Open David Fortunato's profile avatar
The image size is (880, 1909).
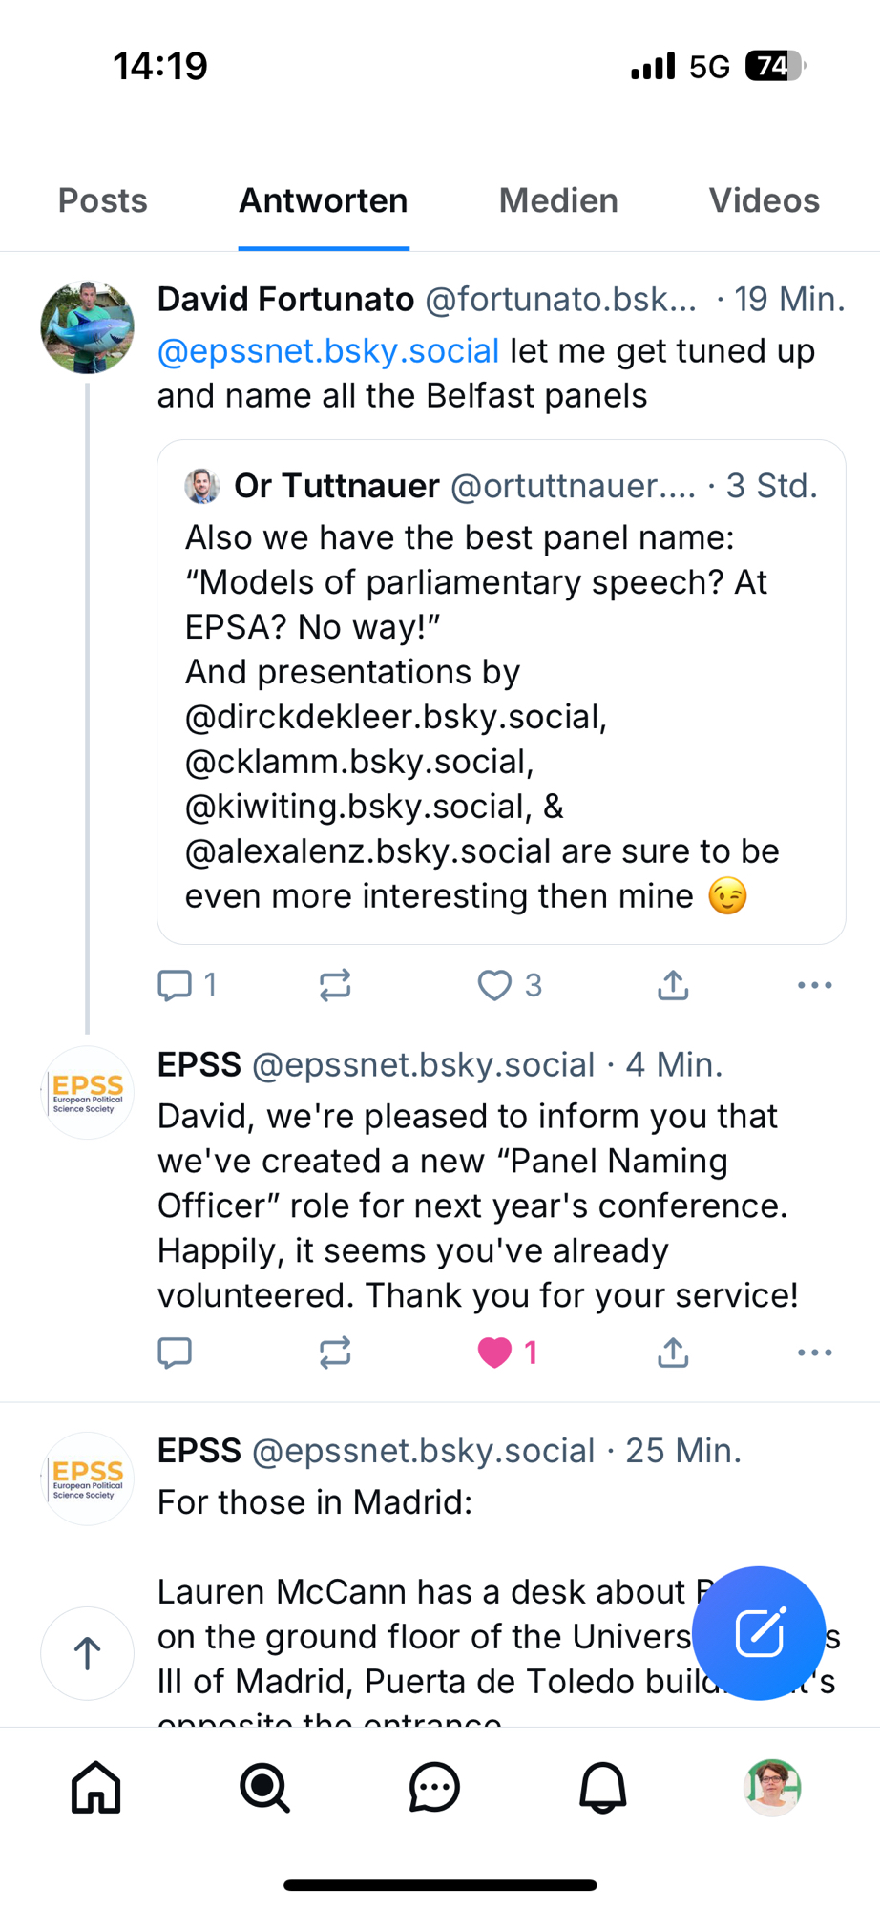click(88, 327)
